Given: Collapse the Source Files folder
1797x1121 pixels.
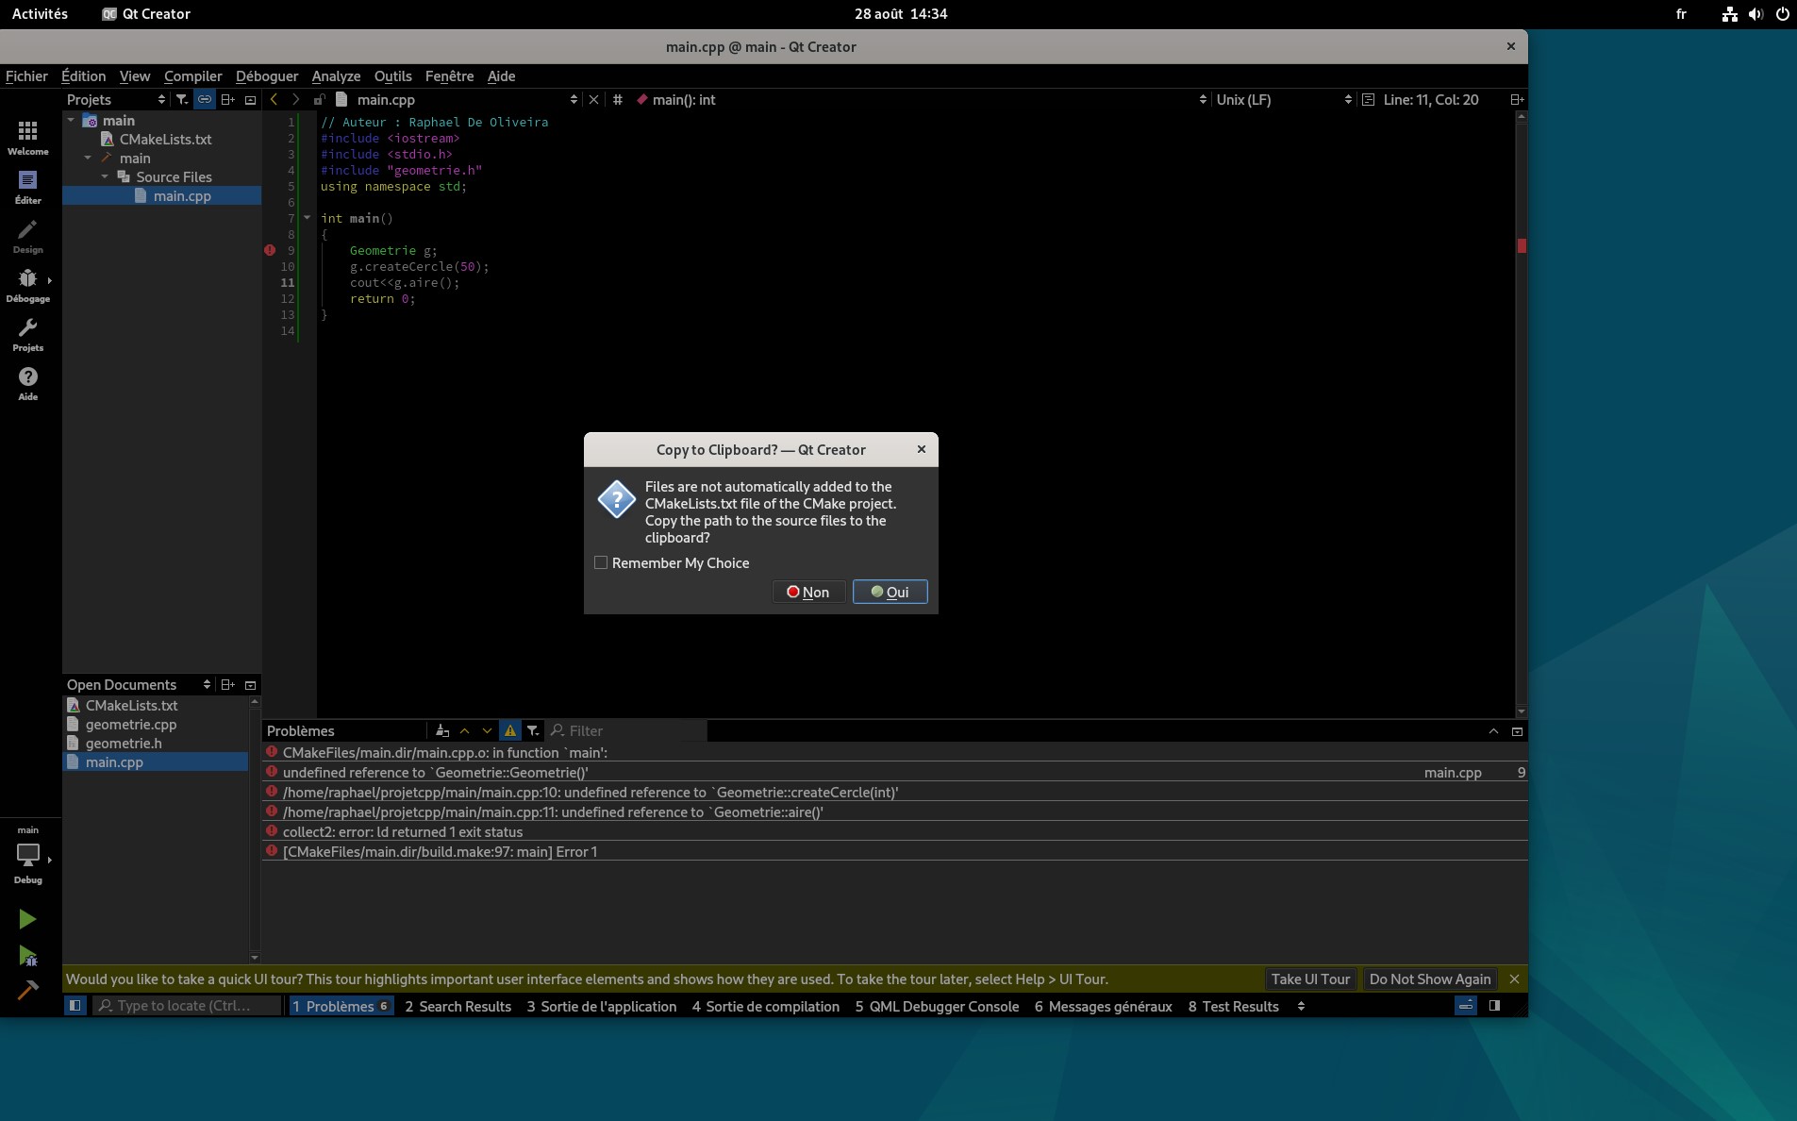Looking at the screenshot, I should pos(105,176).
